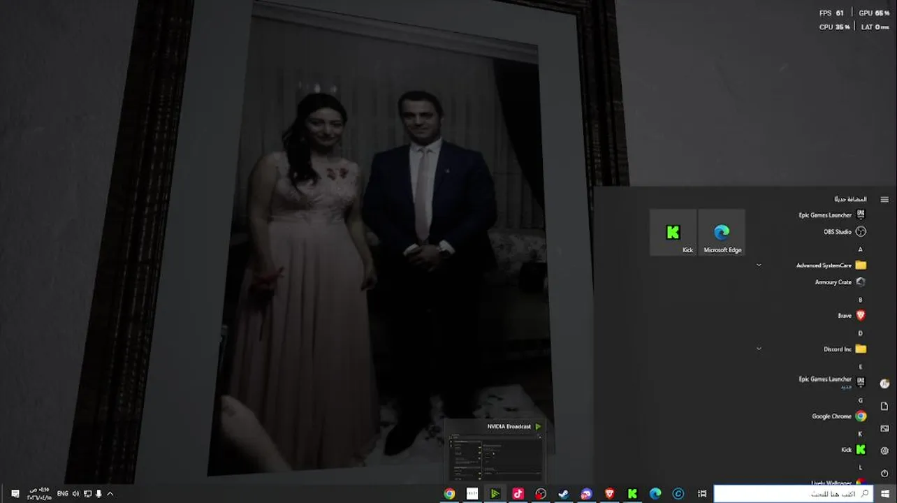The width and height of the screenshot is (897, 503).
Task: Open Documents from the Start menu rail
Action: coord(884,406)
